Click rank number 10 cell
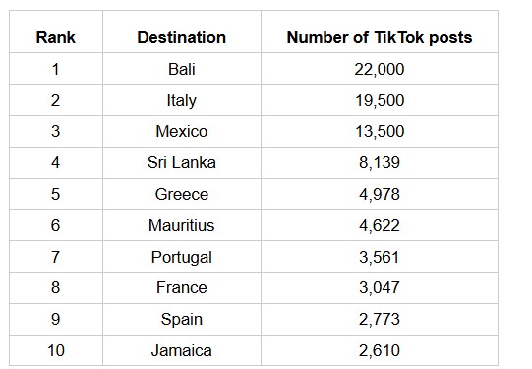Viewport: 532px width, 369px height. pos(56,350)
